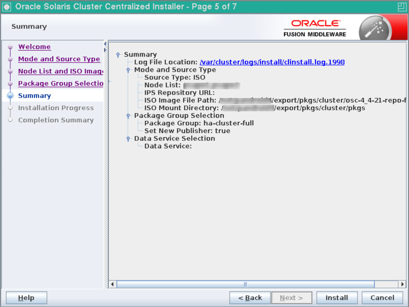Image resolution: width=409 pixels, height=307 pixels.
Task: Click the window menu icon in title bar
Action: click(7, 7)
